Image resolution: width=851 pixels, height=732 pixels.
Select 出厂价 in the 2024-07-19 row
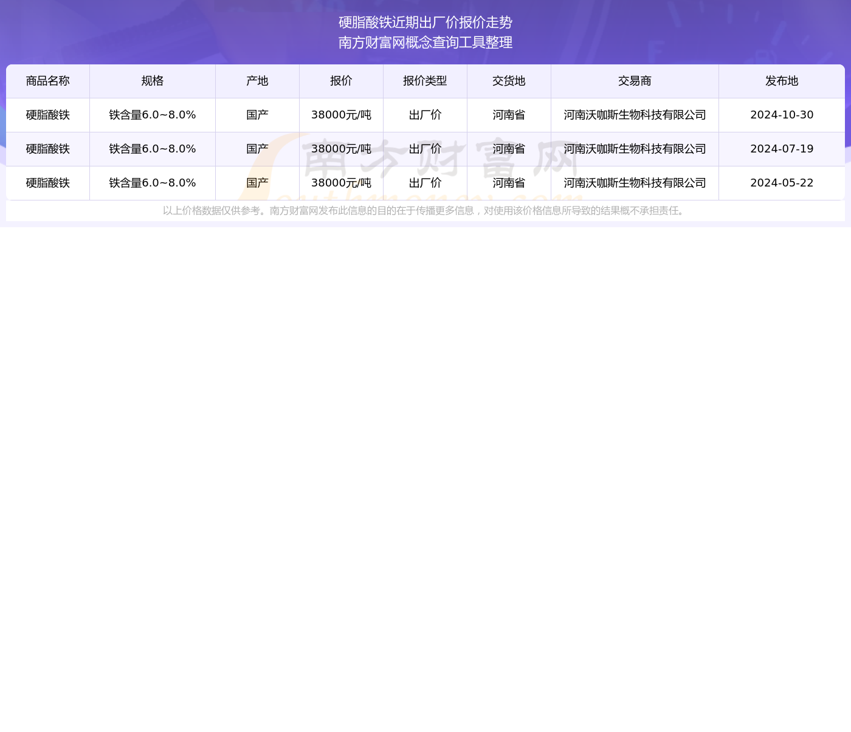click(425, 149)
